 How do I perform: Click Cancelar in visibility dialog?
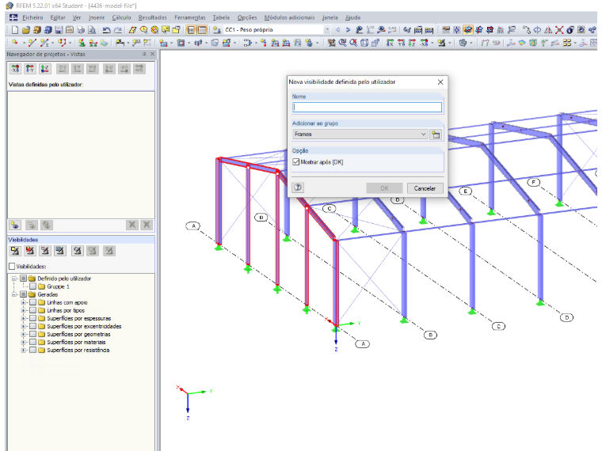tap(425, 188)
